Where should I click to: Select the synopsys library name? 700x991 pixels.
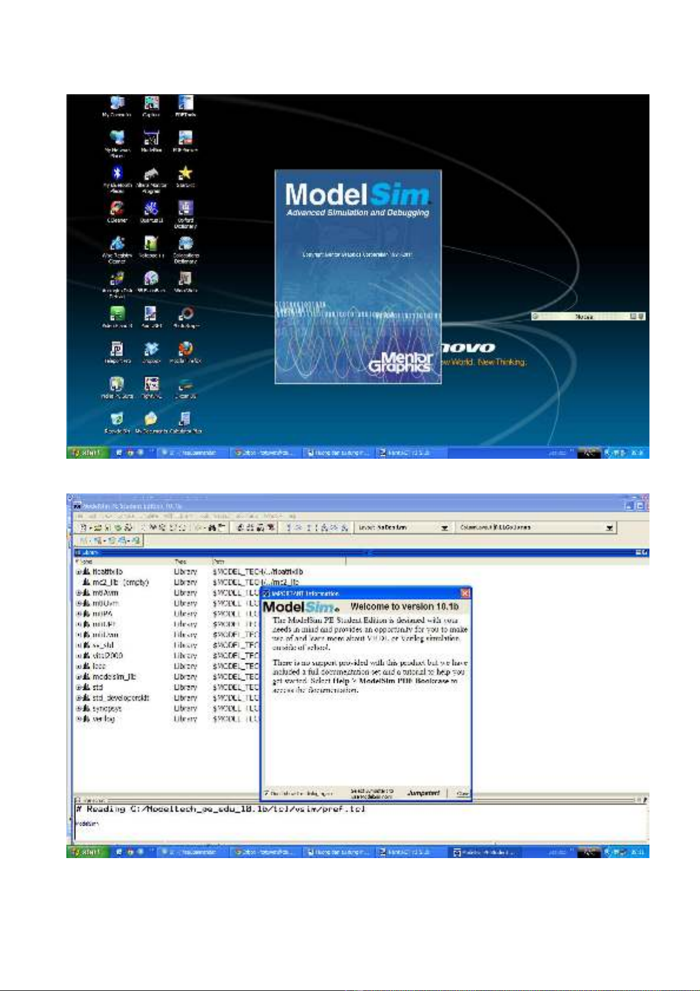[x=107, y=708]
